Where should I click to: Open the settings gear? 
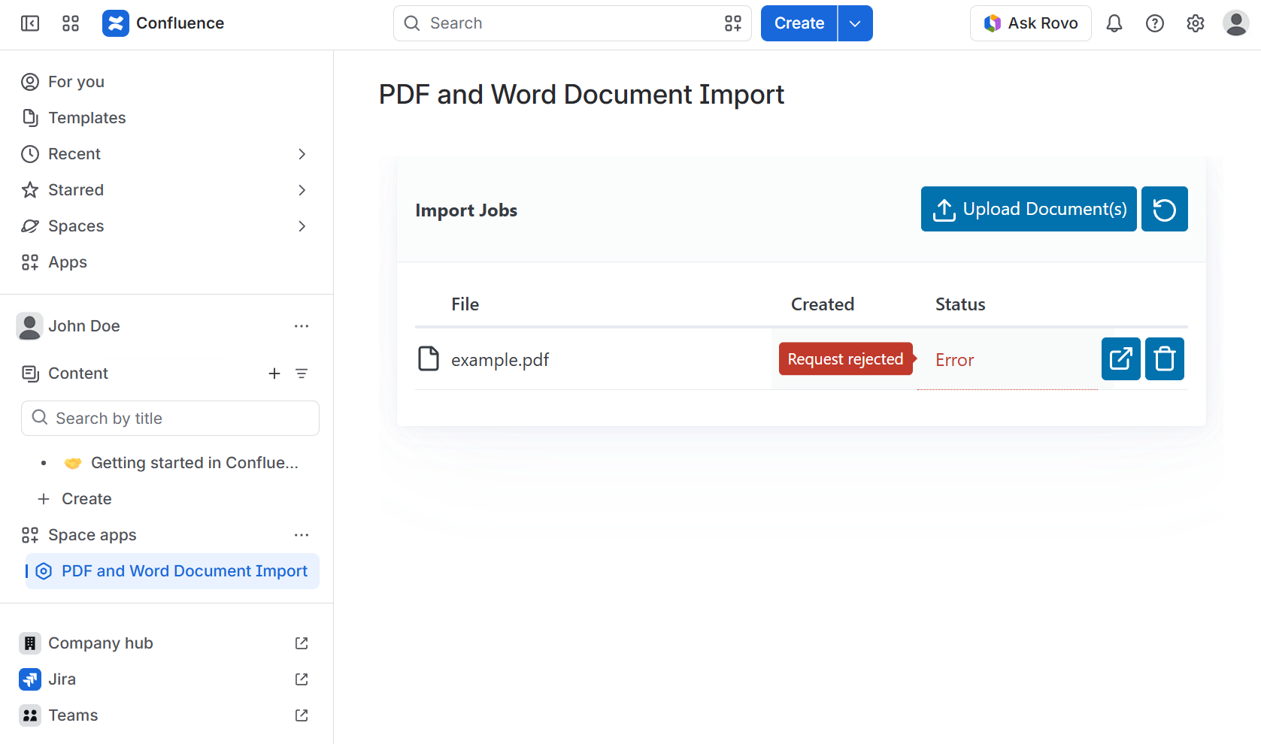click(x=1196, y=23)
